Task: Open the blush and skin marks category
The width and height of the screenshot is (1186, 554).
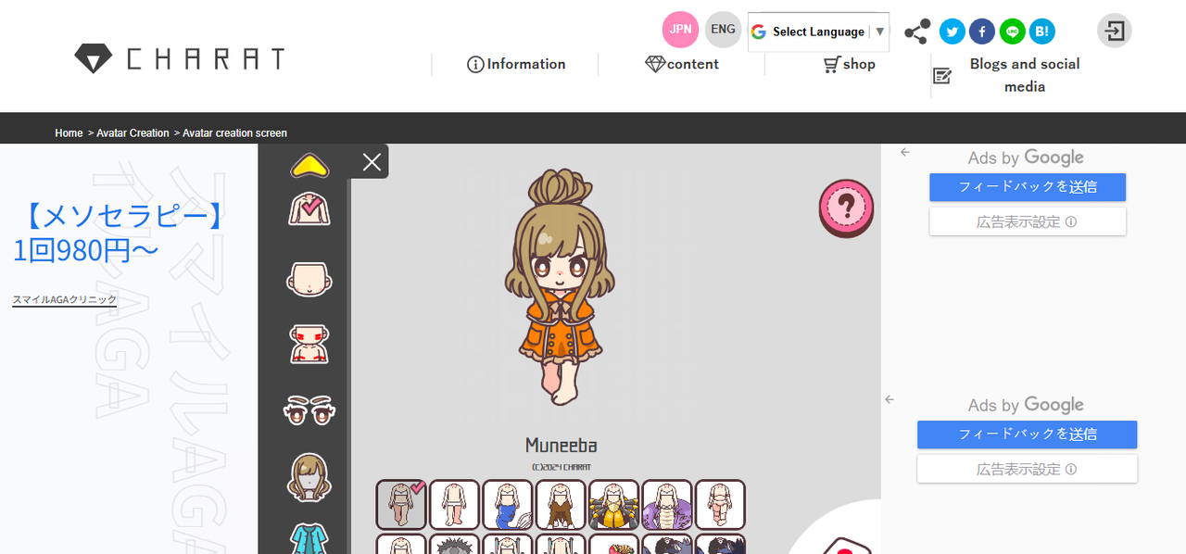Action: tap(309, 344)
